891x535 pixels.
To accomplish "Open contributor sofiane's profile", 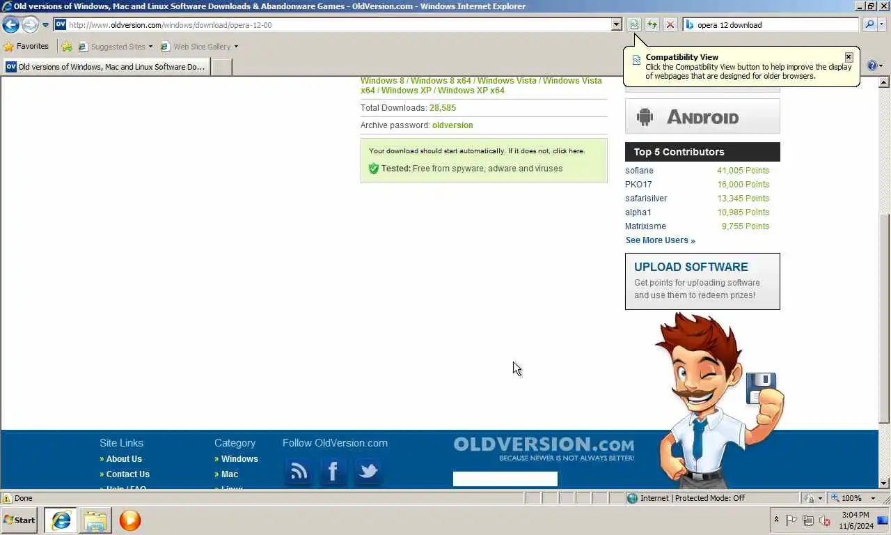I will [x=639, y=171].
